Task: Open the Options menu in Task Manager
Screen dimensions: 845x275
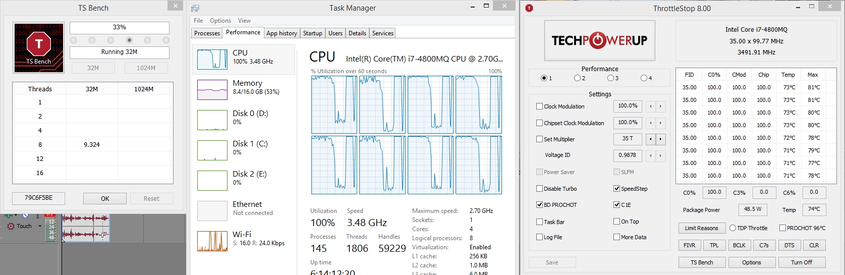Action: coord(220,21)
